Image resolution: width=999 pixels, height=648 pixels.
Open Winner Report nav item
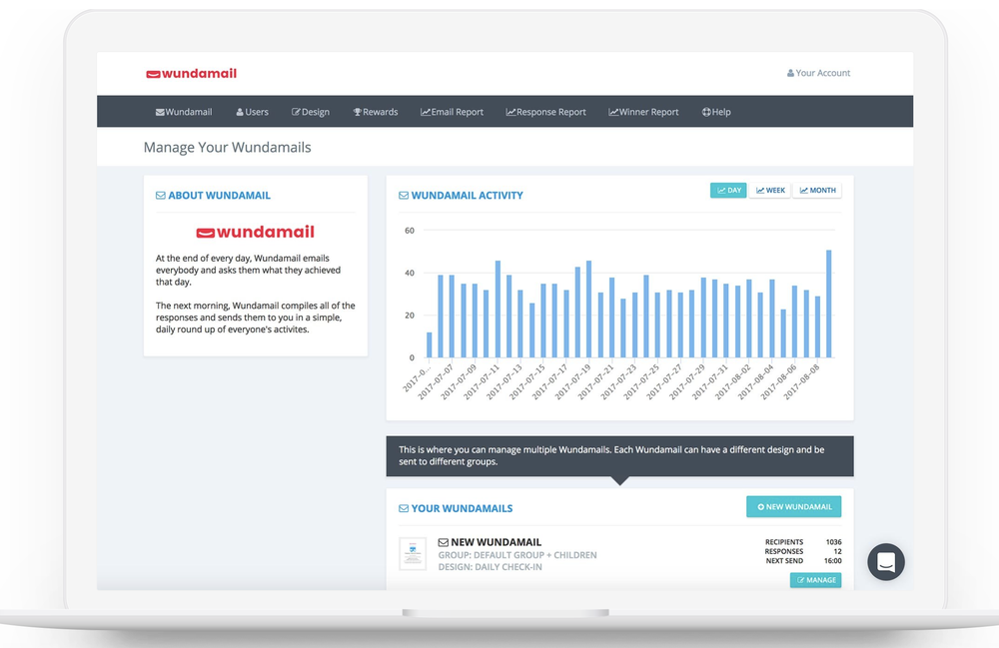[643, 112]
